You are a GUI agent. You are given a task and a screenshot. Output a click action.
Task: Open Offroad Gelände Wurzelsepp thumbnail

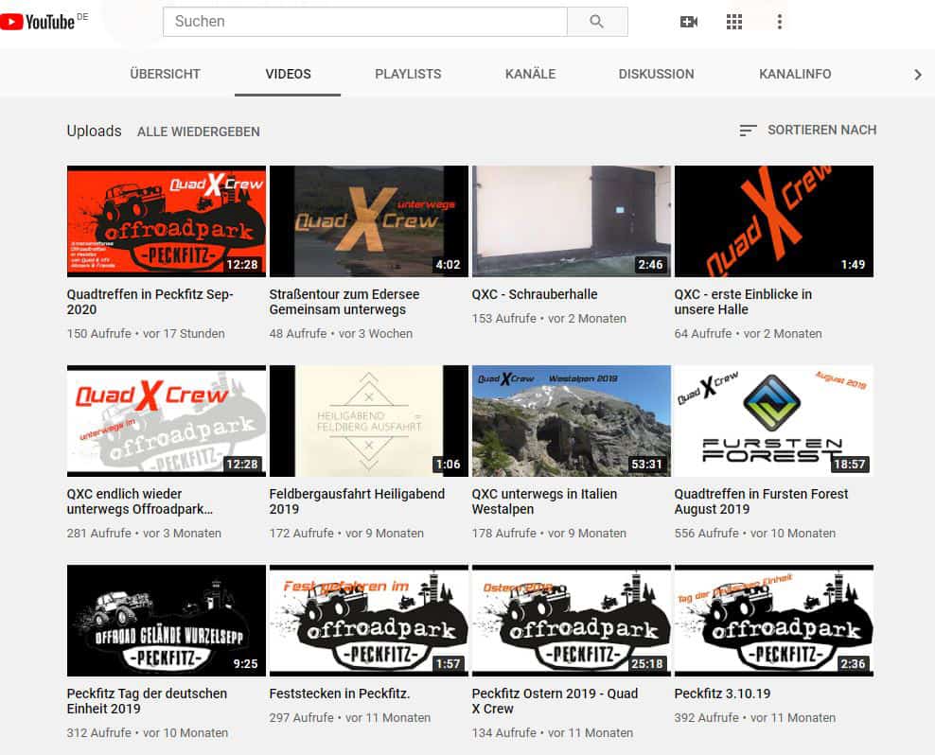[167, 621]
